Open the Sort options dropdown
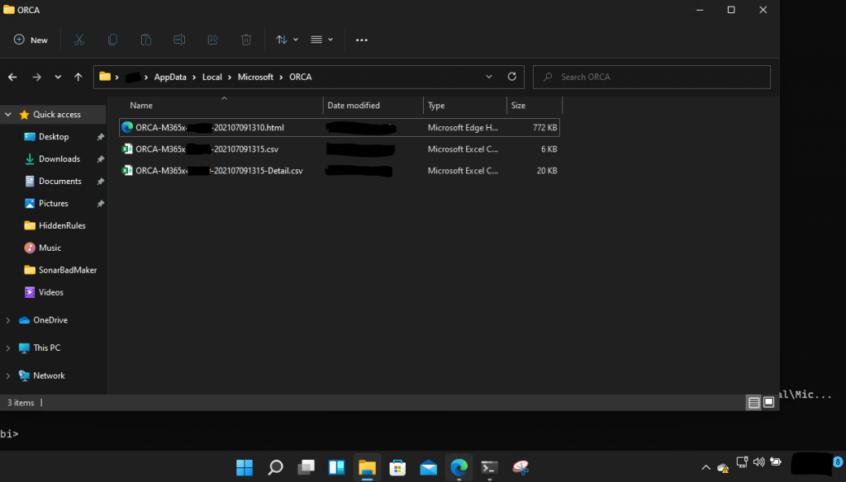 point(287,40)
